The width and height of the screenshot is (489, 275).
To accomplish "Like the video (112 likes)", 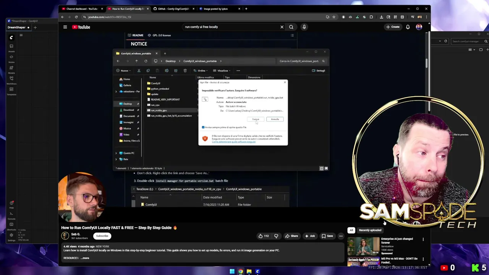I will (x=264, y=236).
